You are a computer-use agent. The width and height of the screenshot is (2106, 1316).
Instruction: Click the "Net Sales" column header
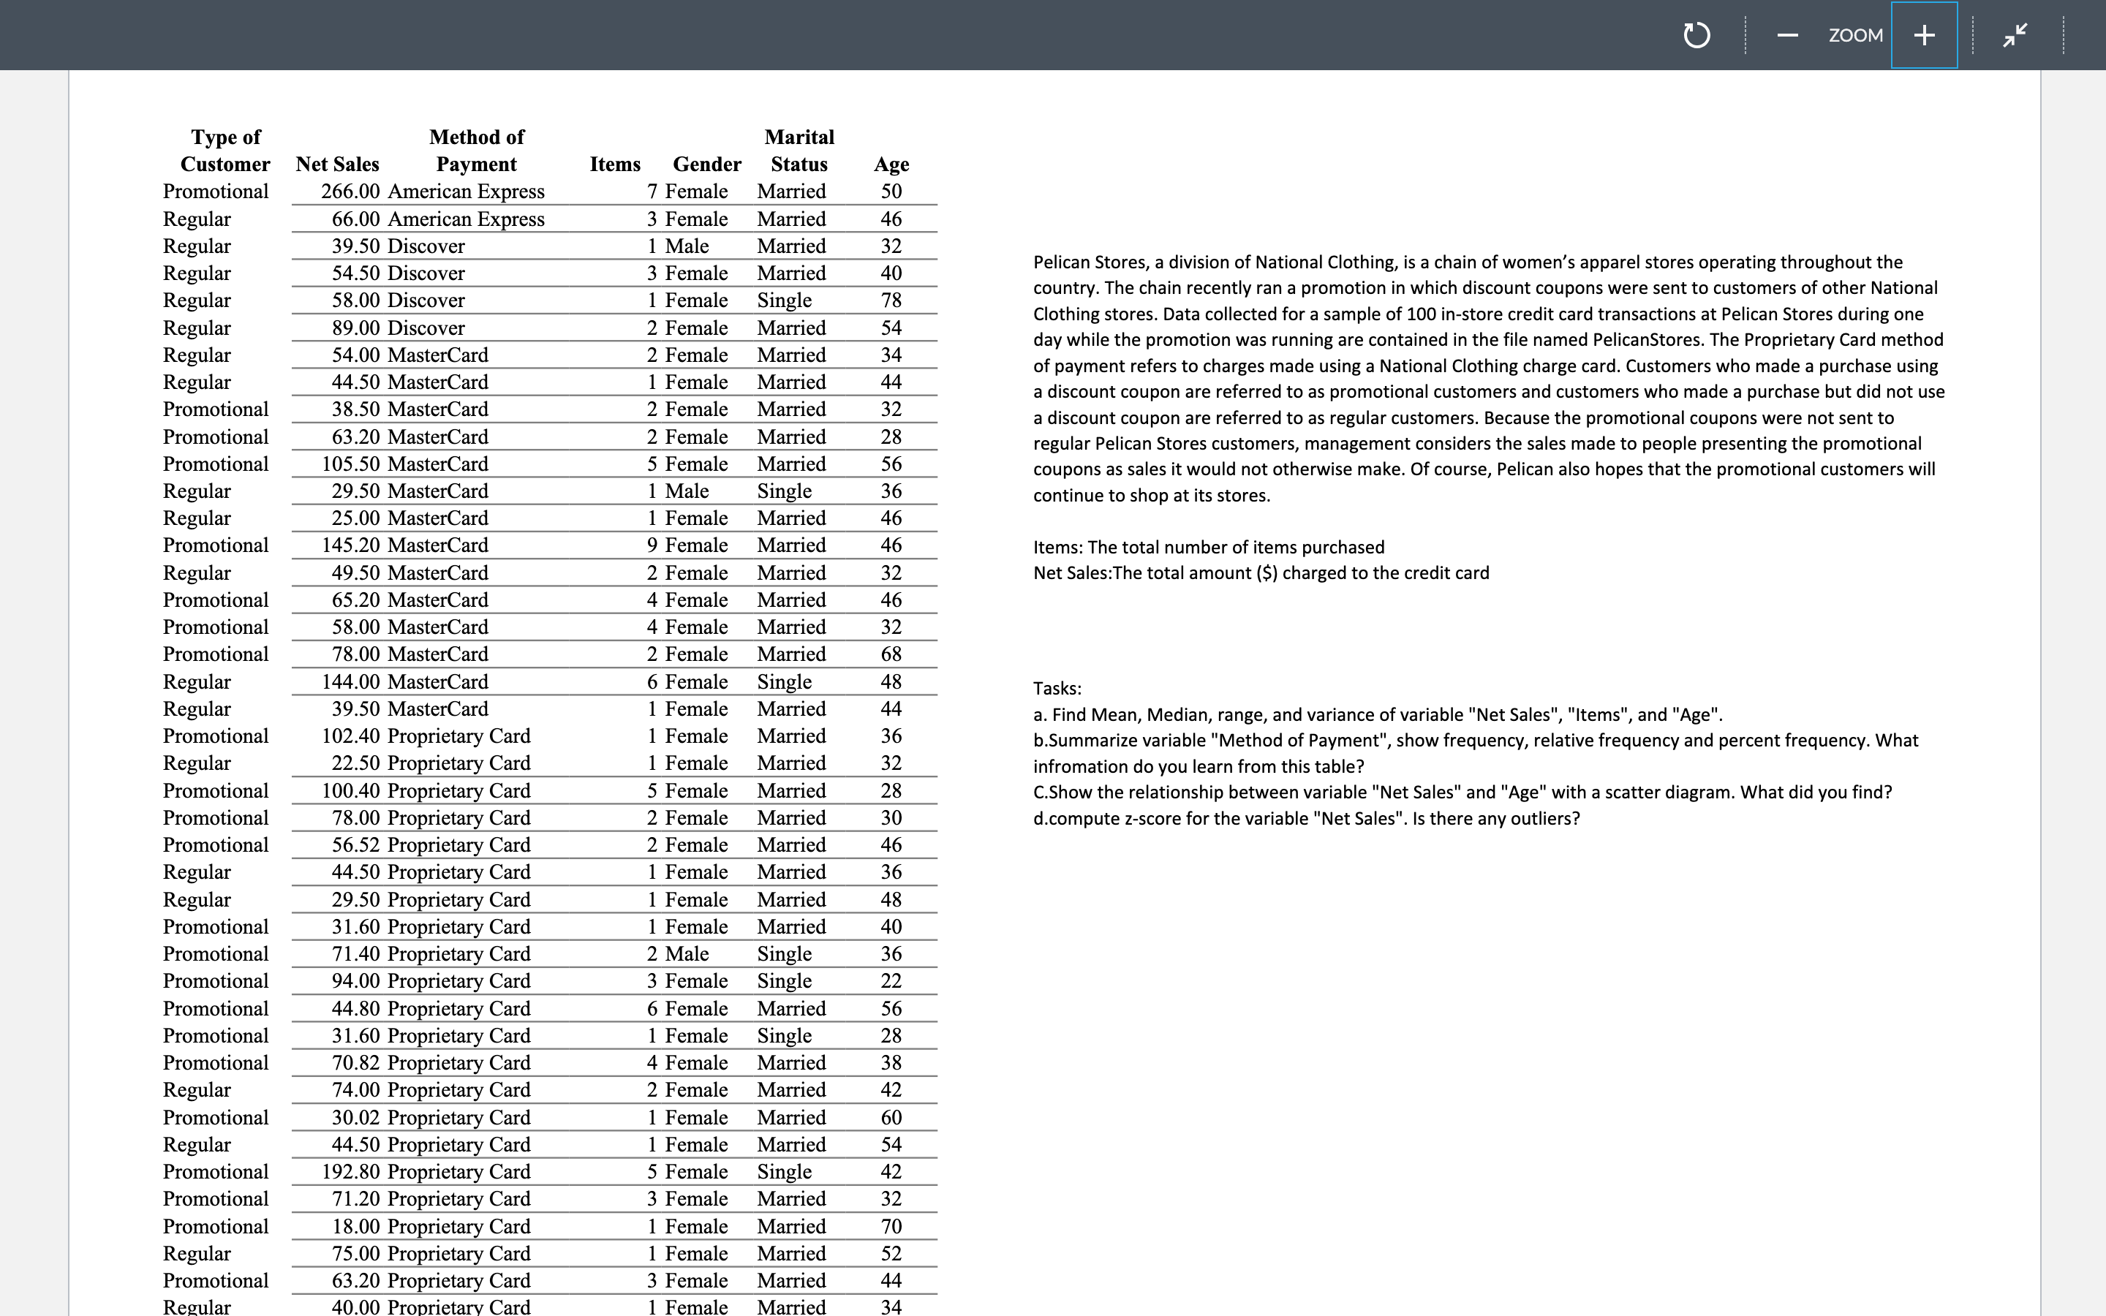click(337, 164)
